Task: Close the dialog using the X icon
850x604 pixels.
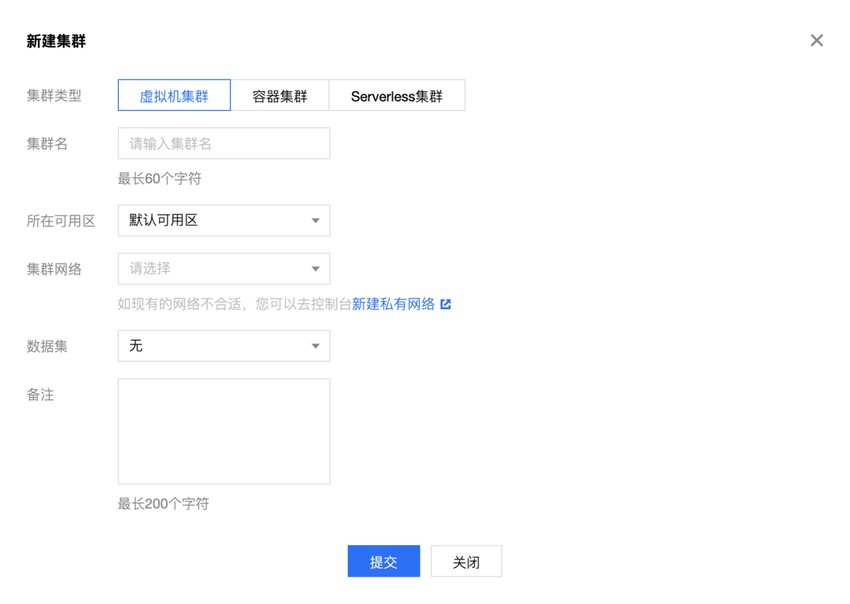Action: [x=816, y=41]
